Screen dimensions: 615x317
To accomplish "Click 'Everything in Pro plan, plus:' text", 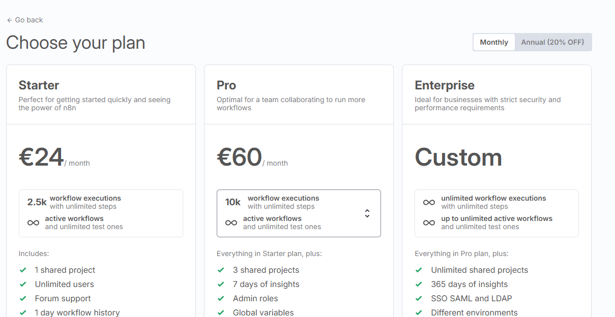I will click(461, 253).
